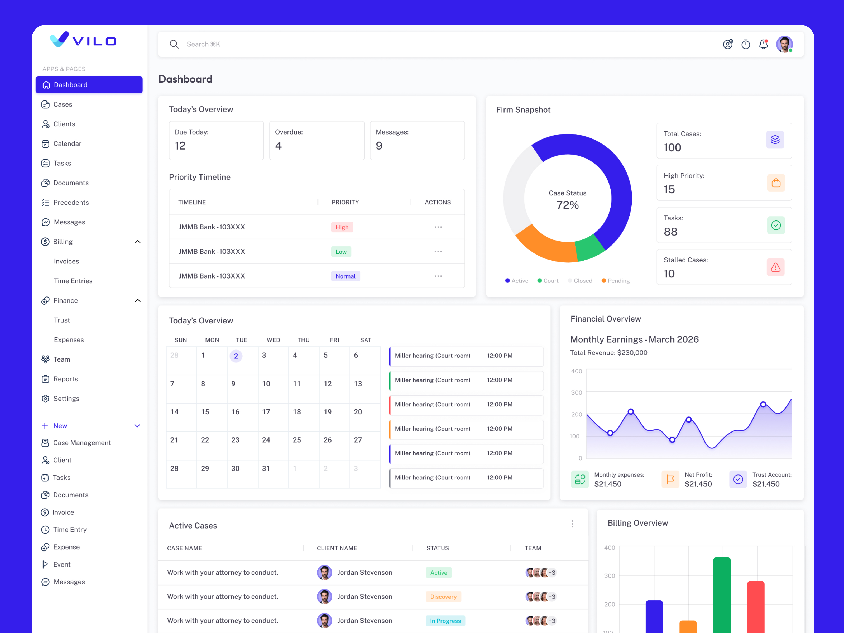
Task: Collapse the Billing section chevron
Action: [x=138, y=242]
